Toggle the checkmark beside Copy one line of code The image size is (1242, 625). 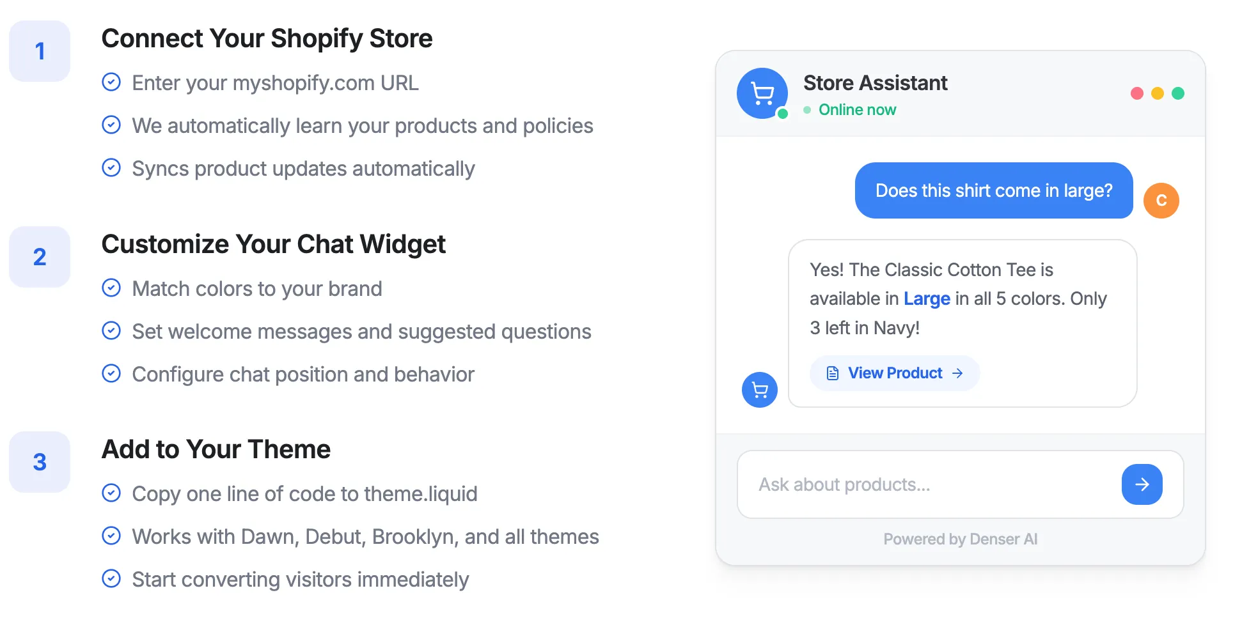112,492
